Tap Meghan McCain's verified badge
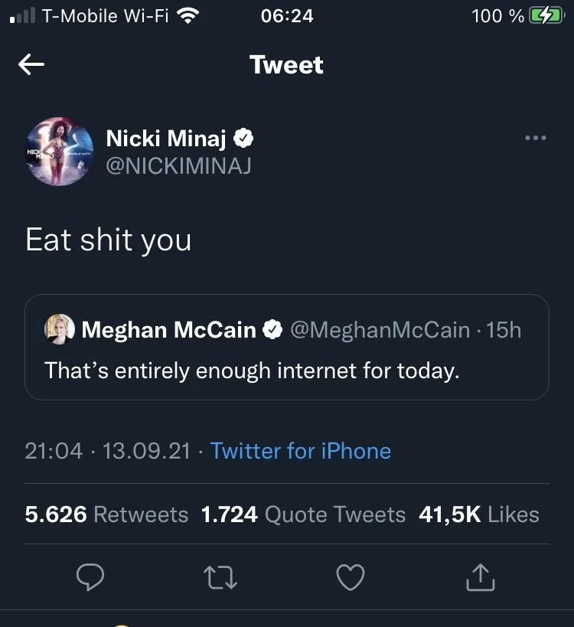Image resolution: width=574 pixels, height=627 pixels. [272, 330]
